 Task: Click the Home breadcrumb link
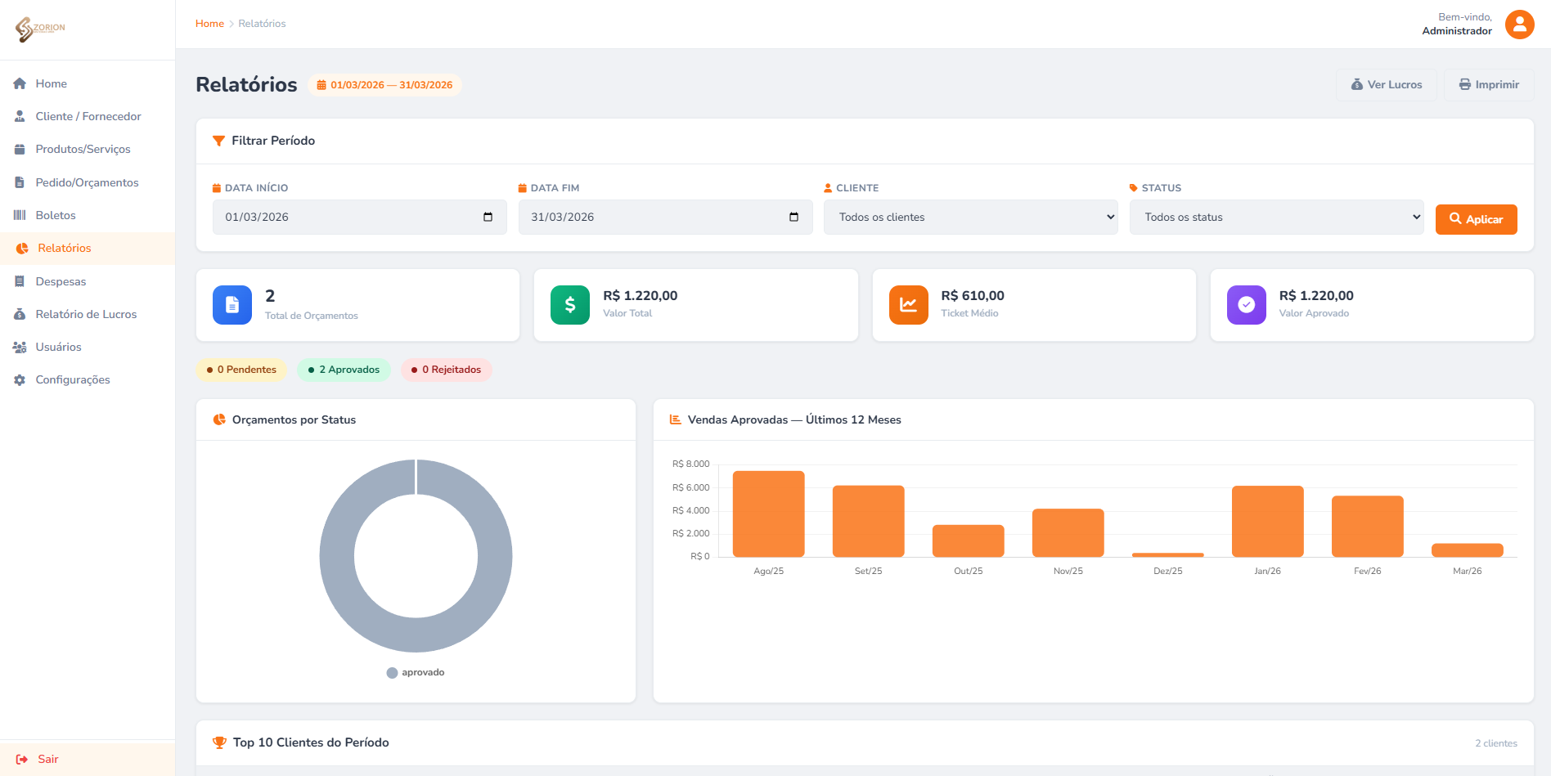tap(209, 24)
